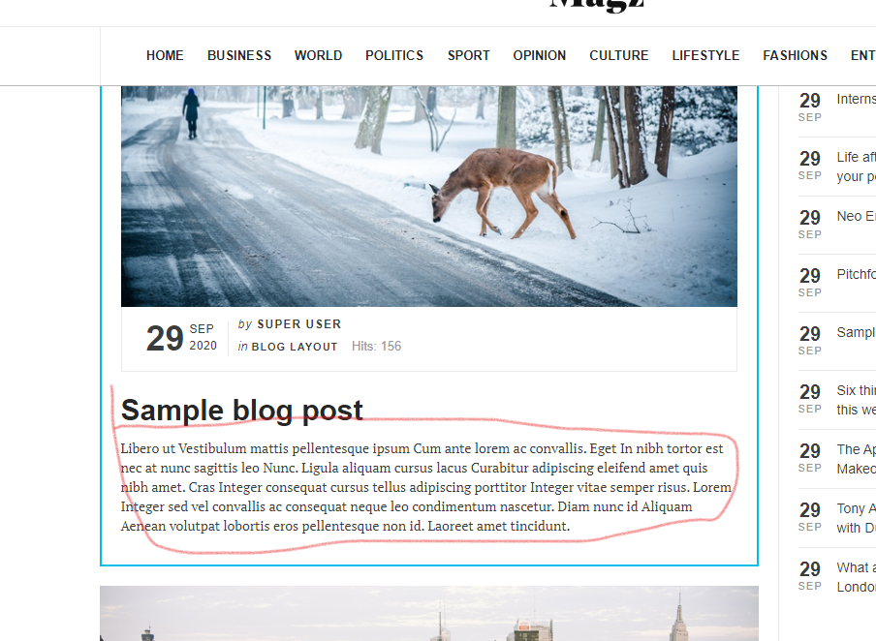Go to the Fashions section
876x641 pixels.
coord(795,56)
